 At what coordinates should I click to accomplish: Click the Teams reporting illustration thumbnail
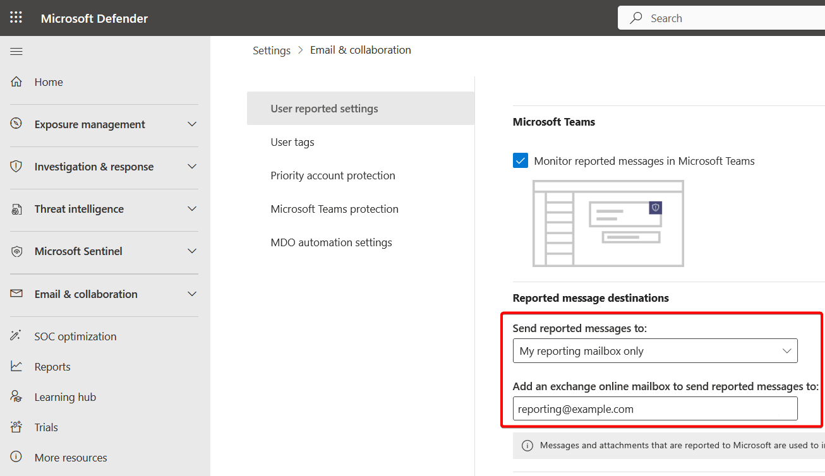(x=608, y=223)
